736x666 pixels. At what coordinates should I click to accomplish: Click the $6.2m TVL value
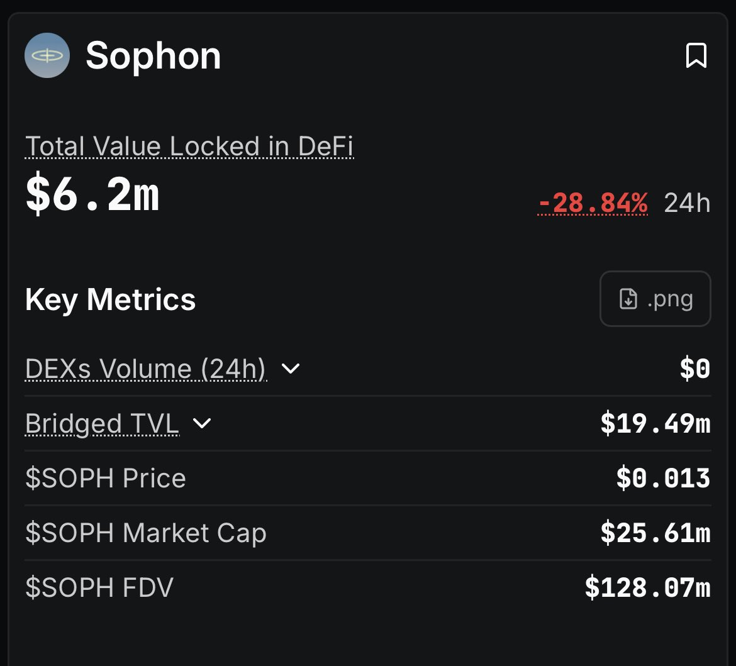(x=92, y=196)
